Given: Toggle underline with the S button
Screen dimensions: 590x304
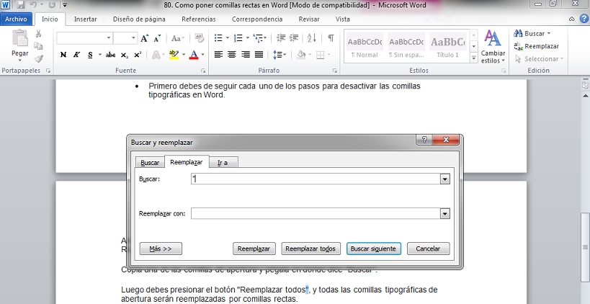Looking at the screenshot, I should pos(90,55).
